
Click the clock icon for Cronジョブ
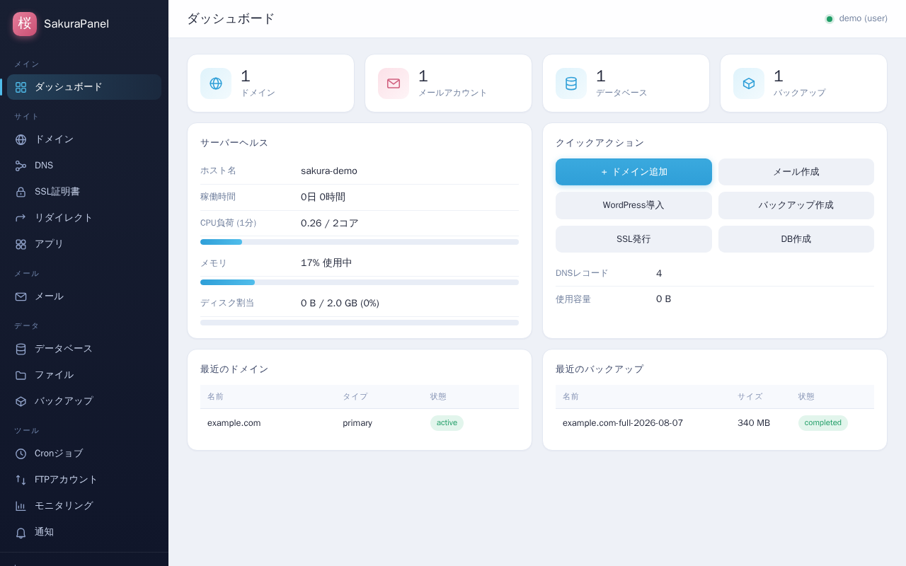pos(21,454)
